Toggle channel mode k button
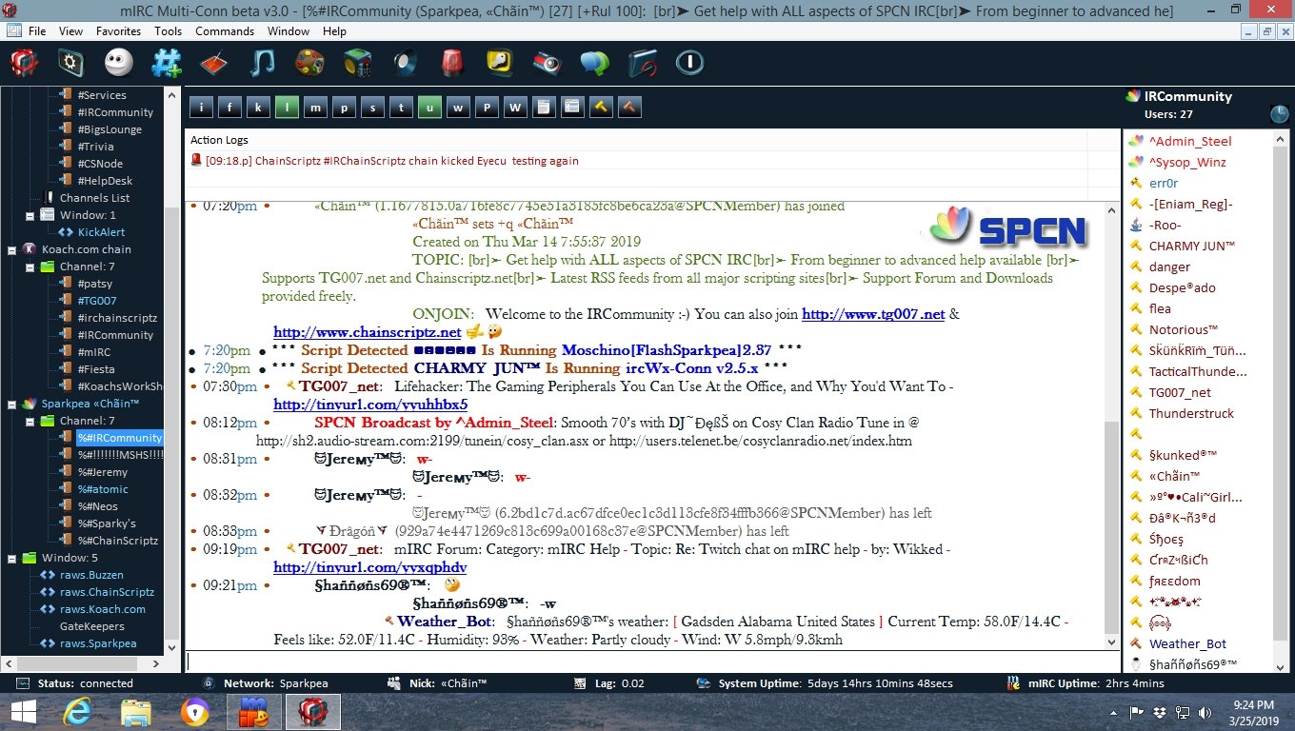 [x=258, y=107]
